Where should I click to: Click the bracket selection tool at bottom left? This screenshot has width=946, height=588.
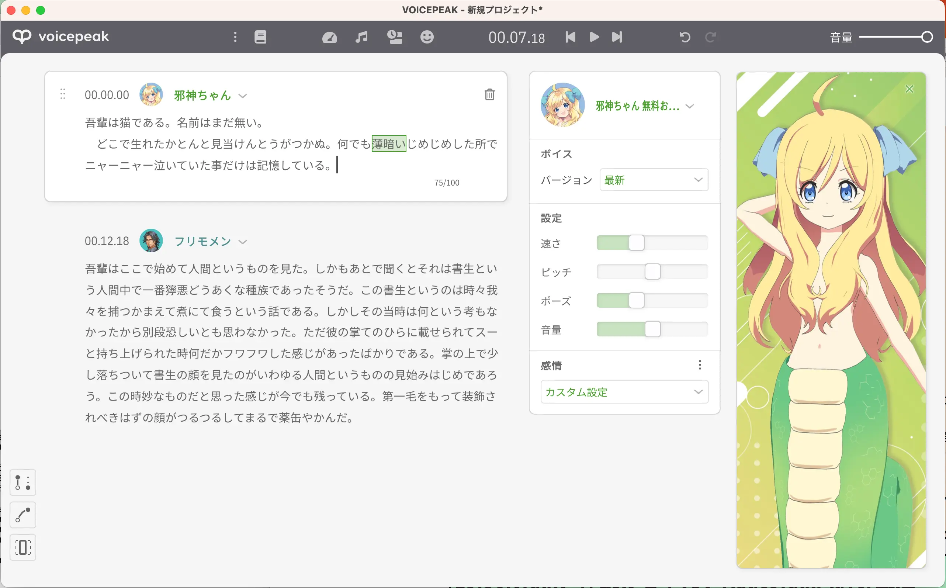(23, 547)
